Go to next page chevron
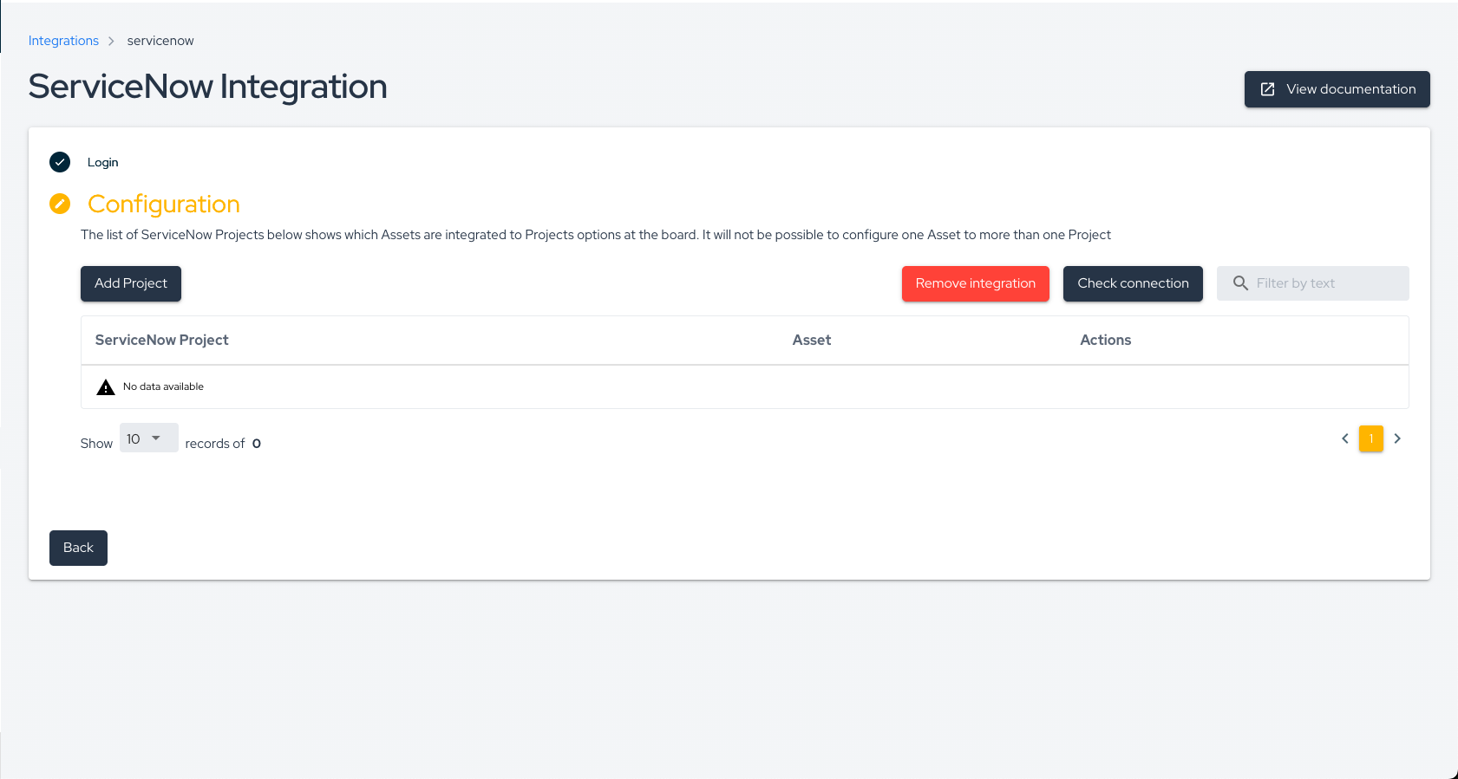Screen dimensions: 1458x779 click(1397, 438)
